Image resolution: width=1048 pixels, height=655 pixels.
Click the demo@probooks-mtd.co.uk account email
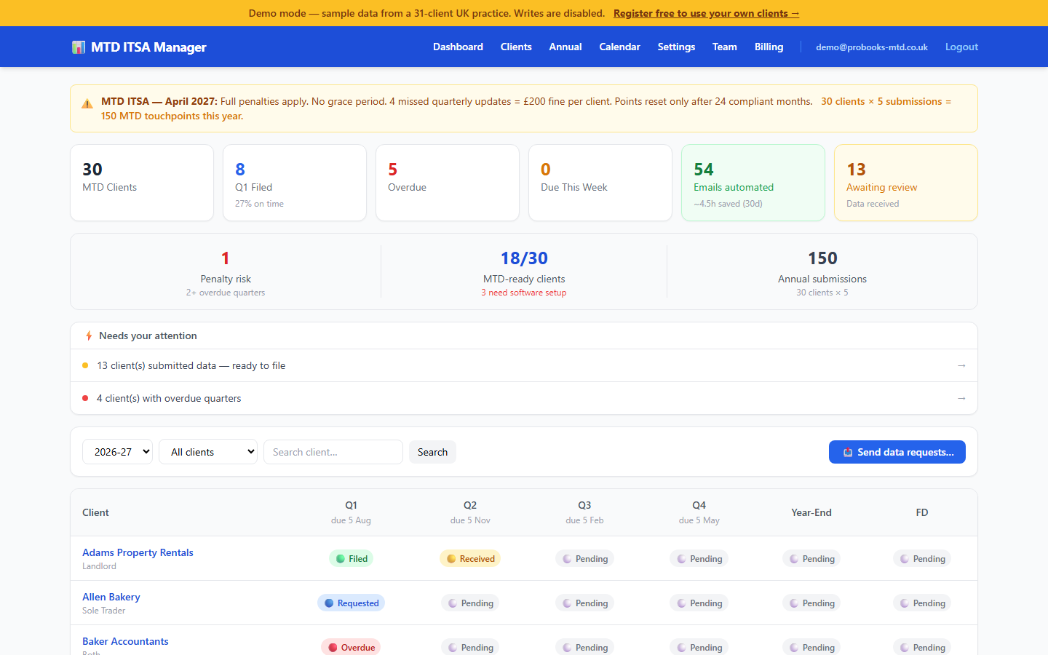coord(872,47)
